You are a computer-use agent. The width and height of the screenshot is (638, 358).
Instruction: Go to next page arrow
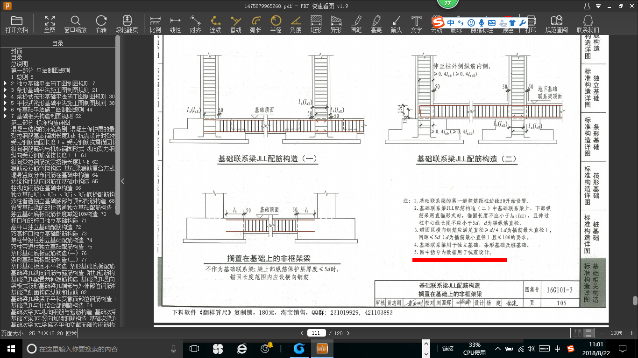[x=348, y=333]
